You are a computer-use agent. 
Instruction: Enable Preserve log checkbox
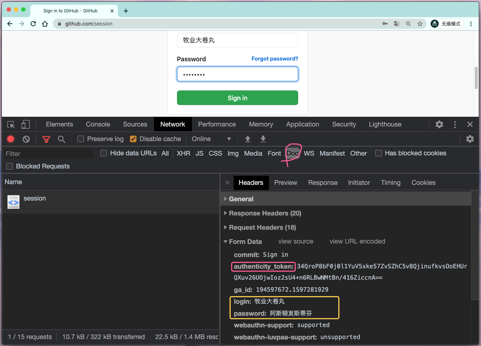tap(81, 139)
